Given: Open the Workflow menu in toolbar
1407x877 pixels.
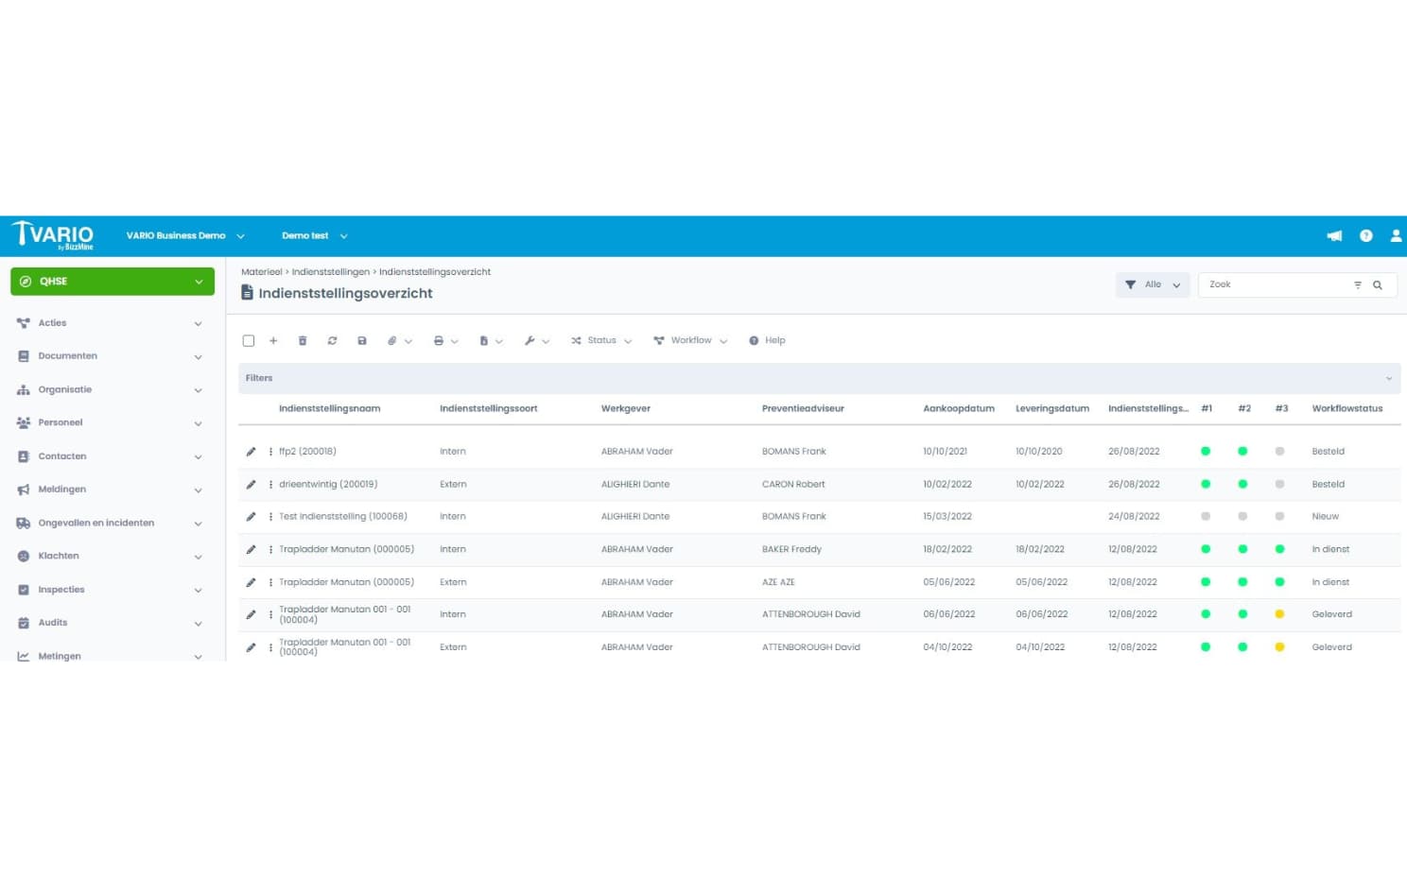Looking at the screenshot, I should pyautogui.click(x=690, y=341).
